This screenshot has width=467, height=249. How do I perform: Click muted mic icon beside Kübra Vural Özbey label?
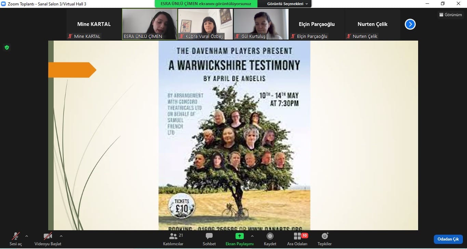pos(182,36)
